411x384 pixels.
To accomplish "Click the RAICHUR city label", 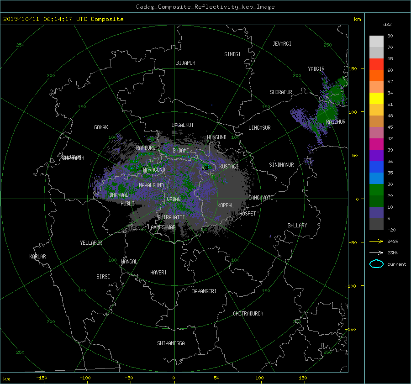I will 336,122.
